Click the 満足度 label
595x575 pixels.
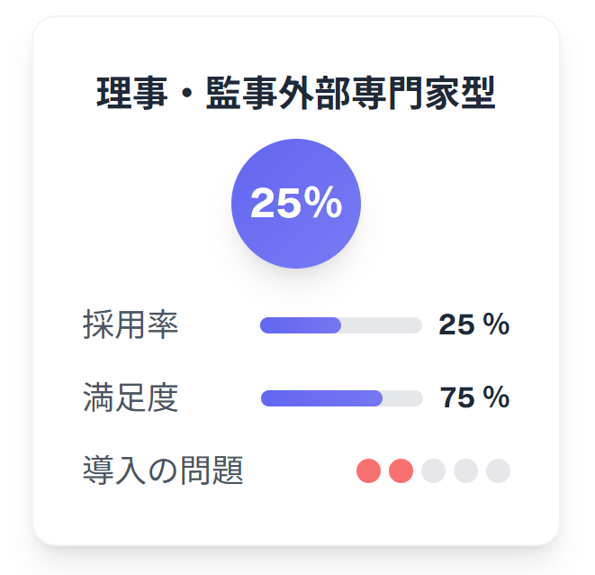click(131, 397)
